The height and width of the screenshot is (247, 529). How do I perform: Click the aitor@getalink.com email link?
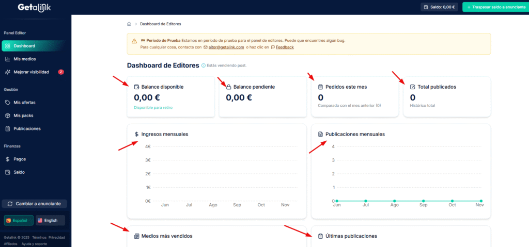coord(226,47)
